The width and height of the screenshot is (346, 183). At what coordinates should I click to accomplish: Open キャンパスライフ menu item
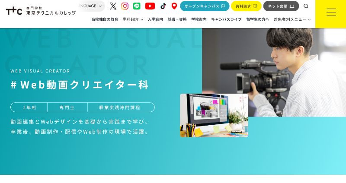tap(226, 19)
